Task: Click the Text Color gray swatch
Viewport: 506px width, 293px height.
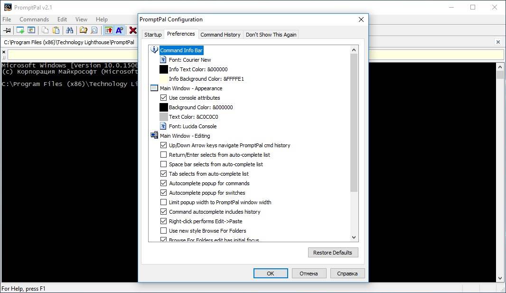Action: (164, 116)
